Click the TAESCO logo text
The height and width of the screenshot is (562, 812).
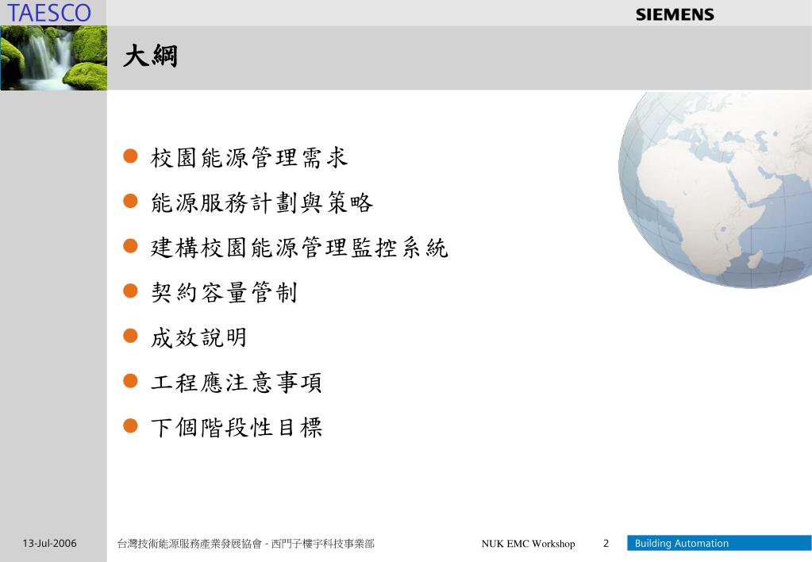coord(48,13)
